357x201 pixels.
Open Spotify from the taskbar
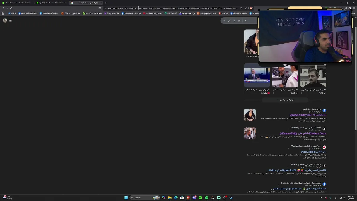[x=206, y=198]
